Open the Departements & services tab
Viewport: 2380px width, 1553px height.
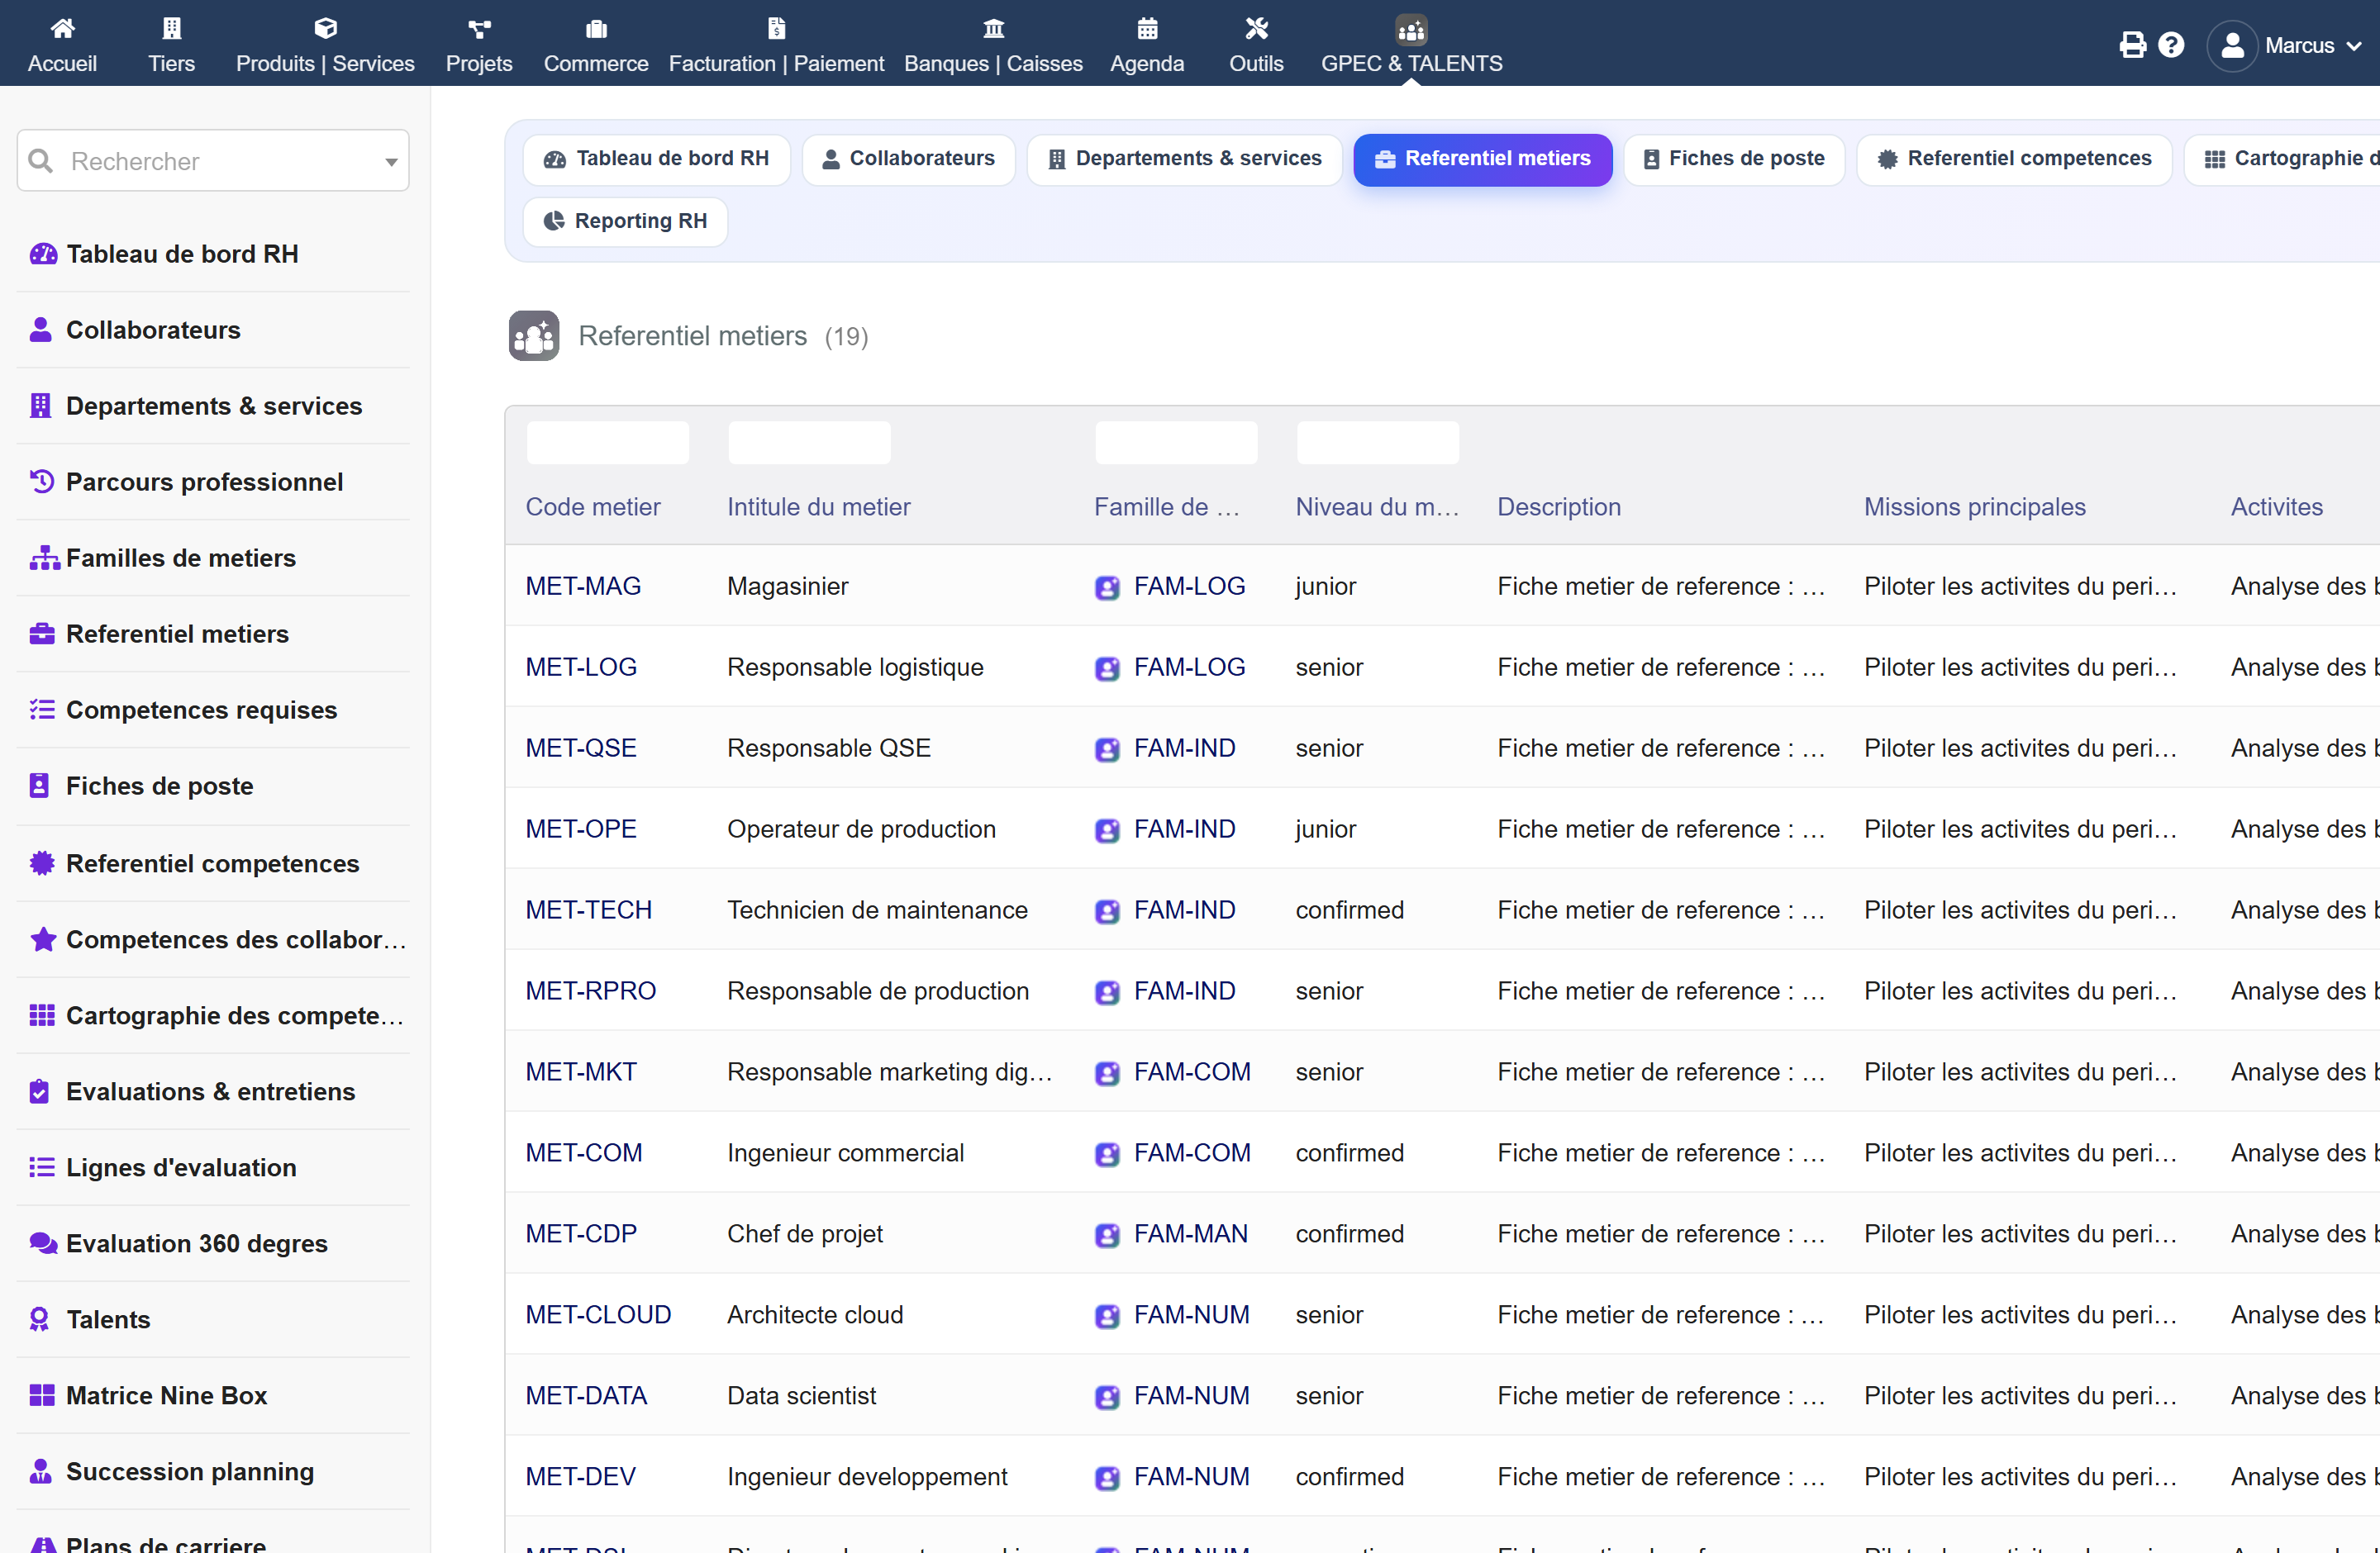coord(1184,159)
